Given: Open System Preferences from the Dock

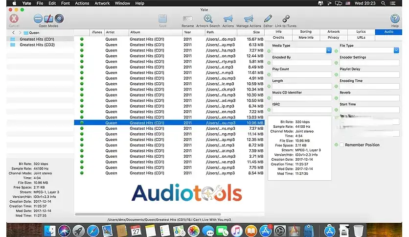Looking at the screenshot, I should coord(280,231).
